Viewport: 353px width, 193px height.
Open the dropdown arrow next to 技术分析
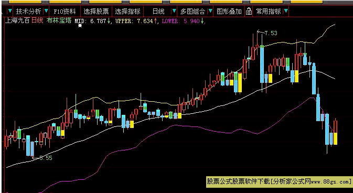pos(46,10)
